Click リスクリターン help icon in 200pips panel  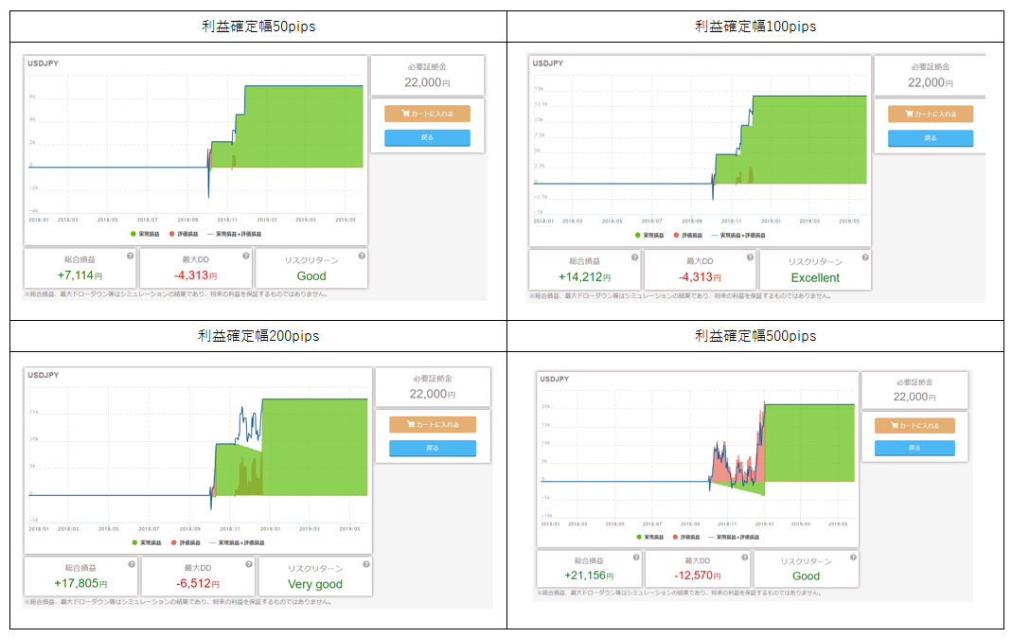(x=364, y=562)
